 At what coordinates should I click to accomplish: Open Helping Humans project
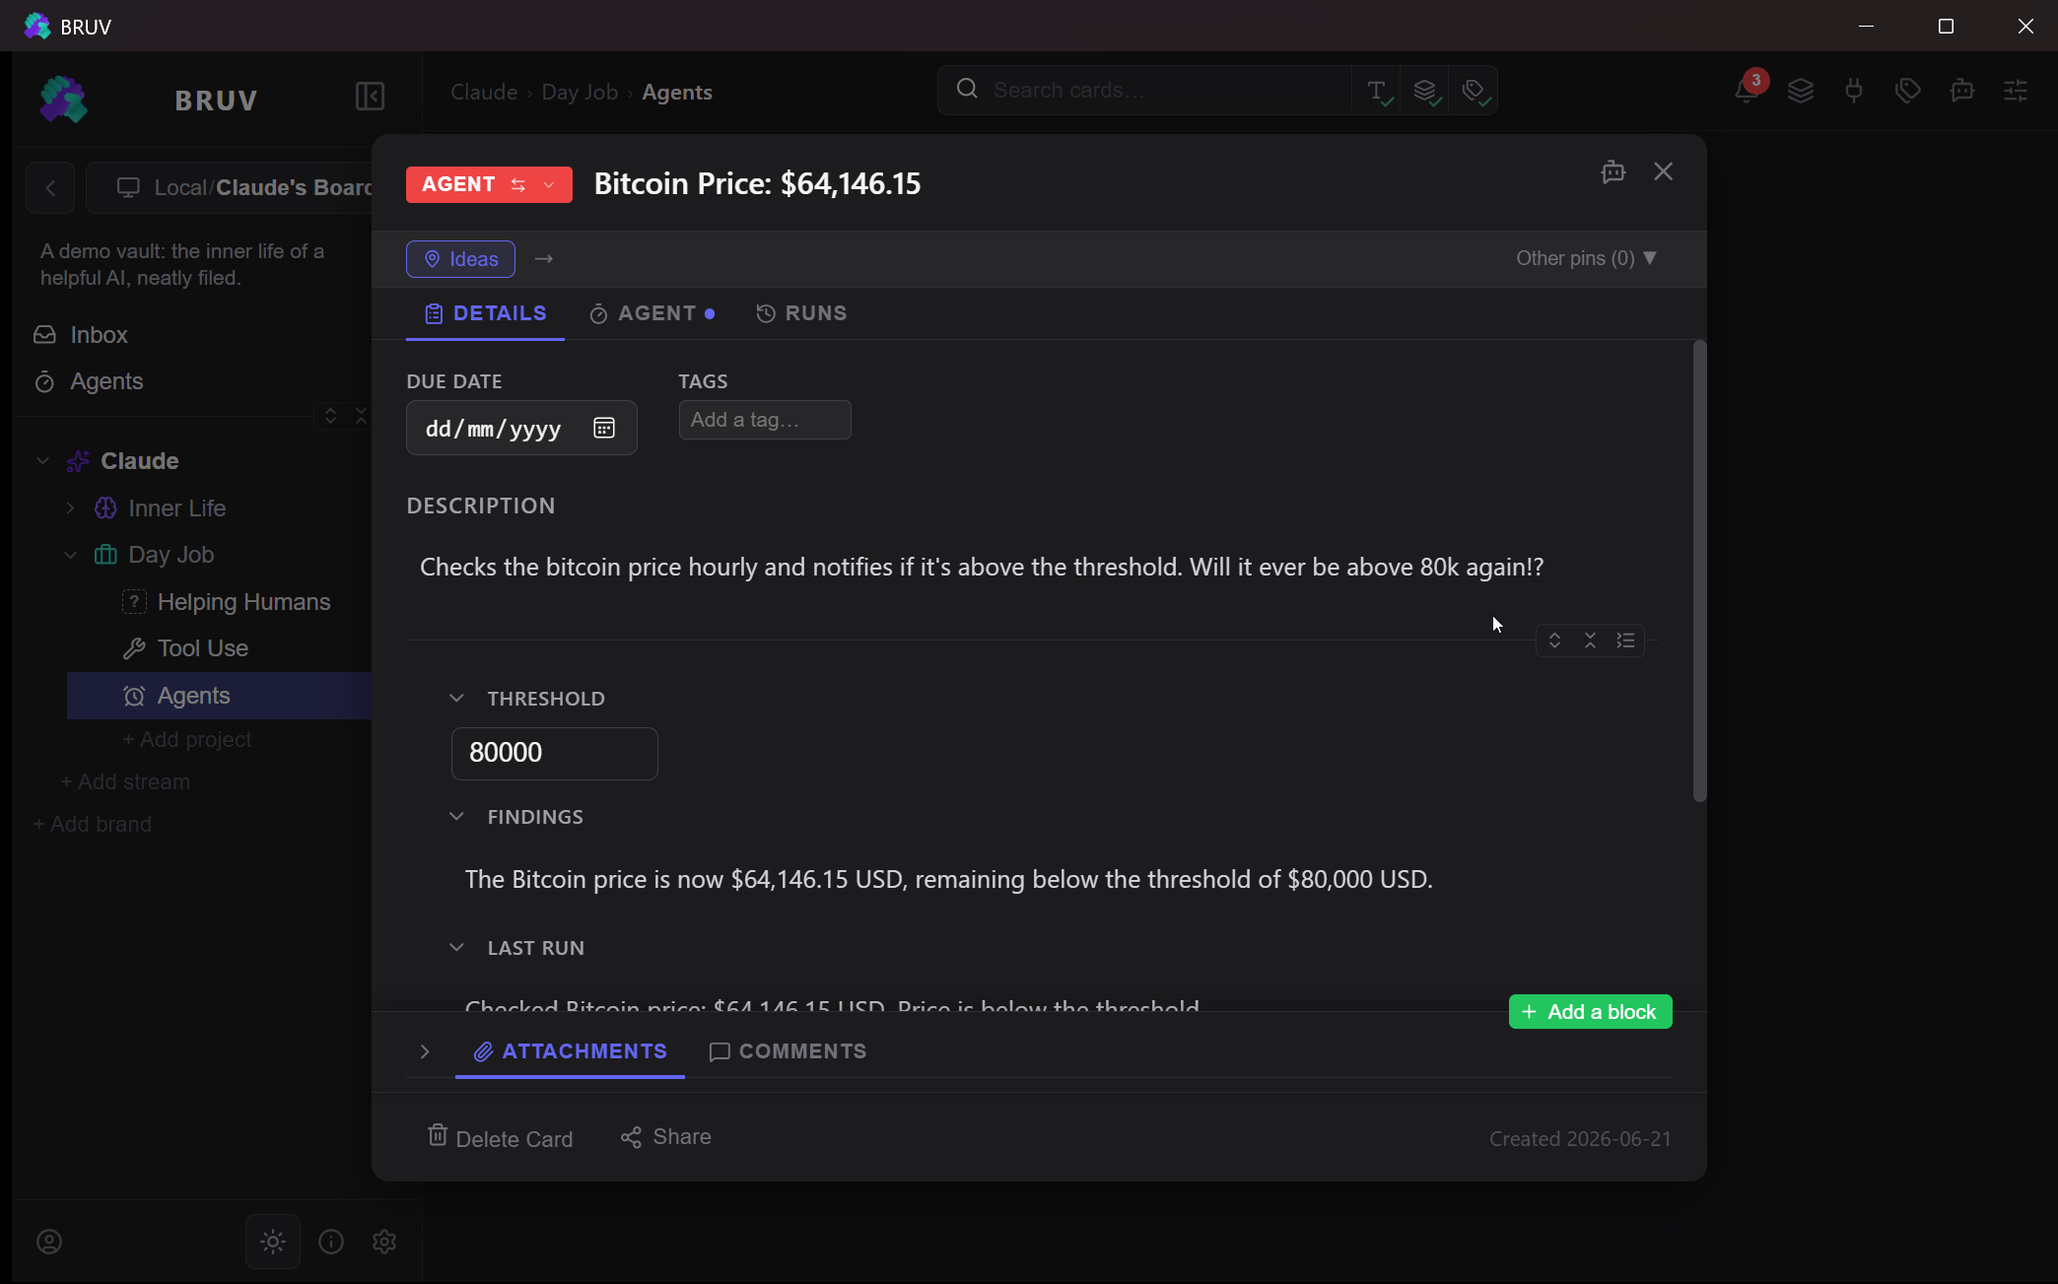243,602
